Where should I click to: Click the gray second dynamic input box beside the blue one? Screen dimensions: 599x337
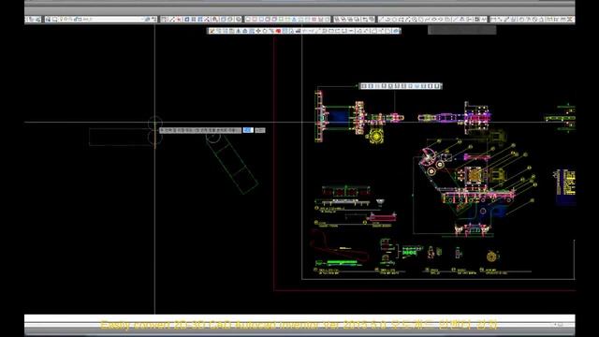260,130
